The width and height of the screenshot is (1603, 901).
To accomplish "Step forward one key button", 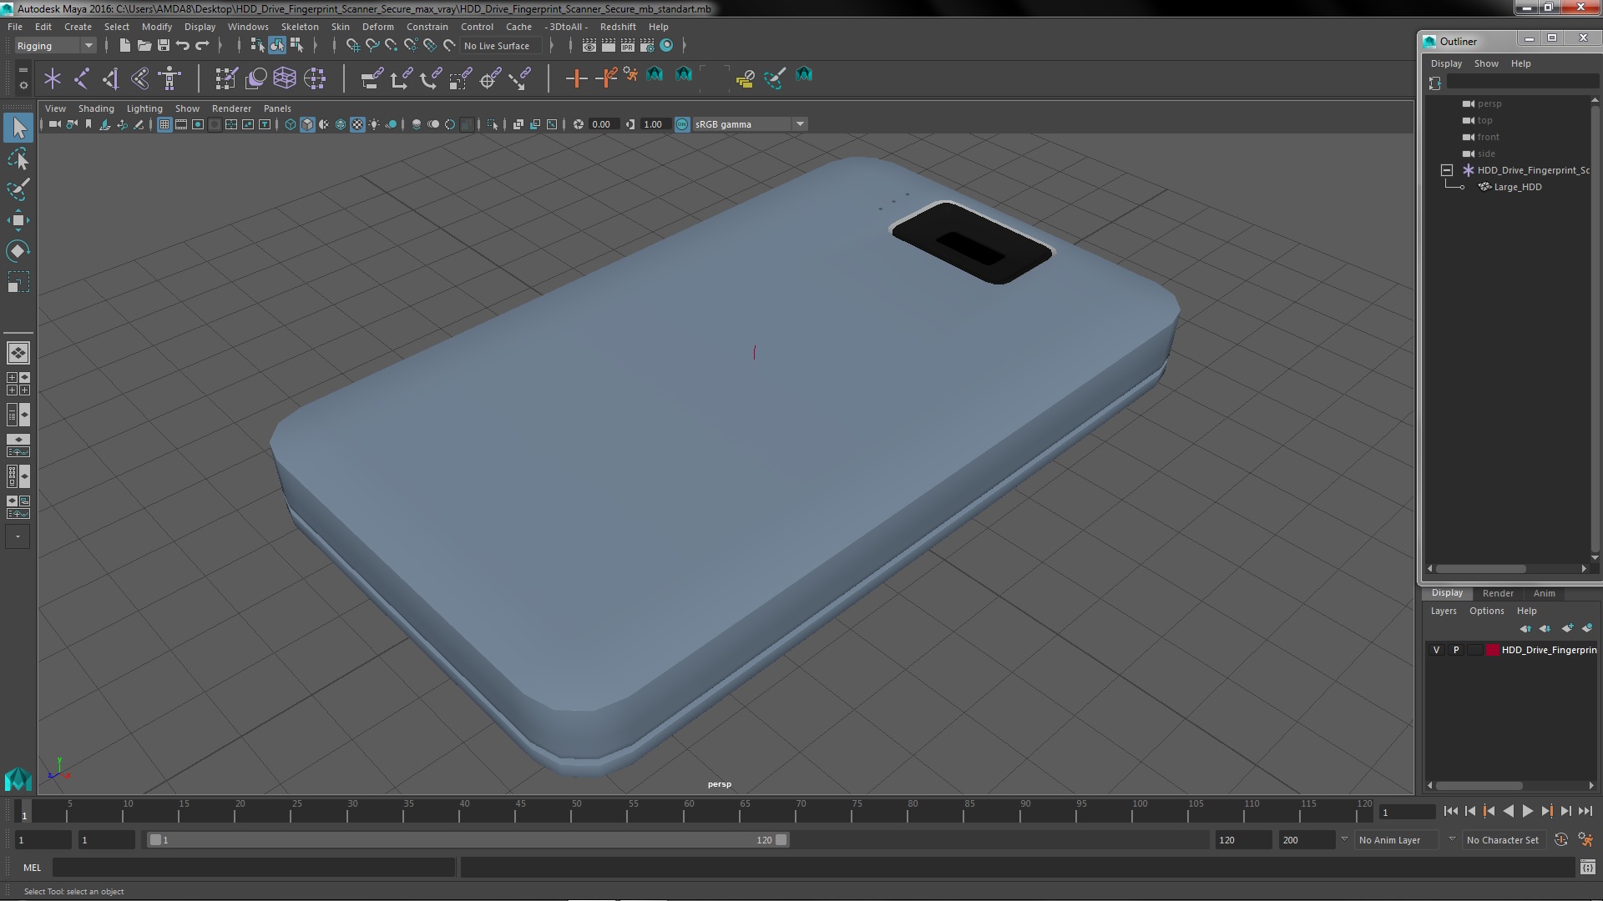I will [x=1546, y=811].
